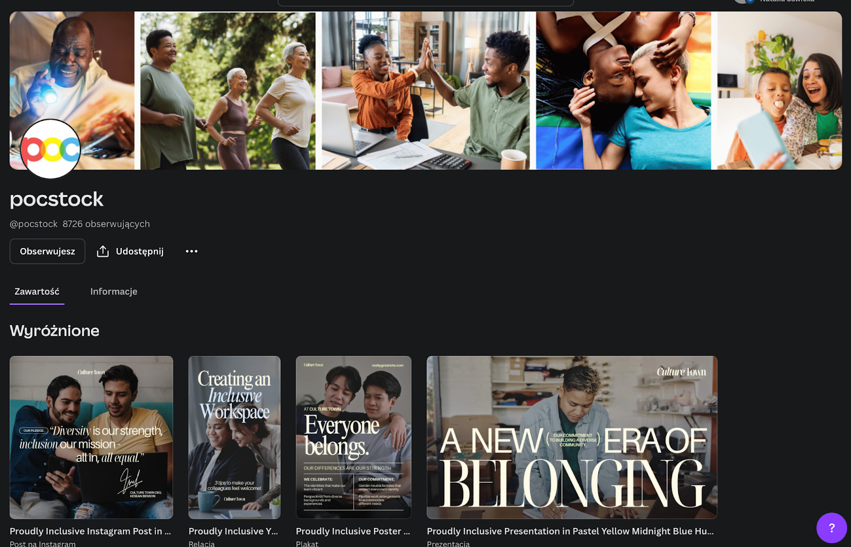Screen dimensions: 851x547
Task: Click the 'Proudly Inclusive Poster' title link
Action: [353, 531]
